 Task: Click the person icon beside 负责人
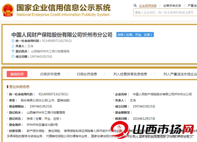(x=13, y=46)
